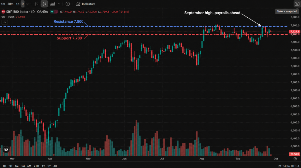
Task: Click the May label on time axis
Action: [88, 159]
